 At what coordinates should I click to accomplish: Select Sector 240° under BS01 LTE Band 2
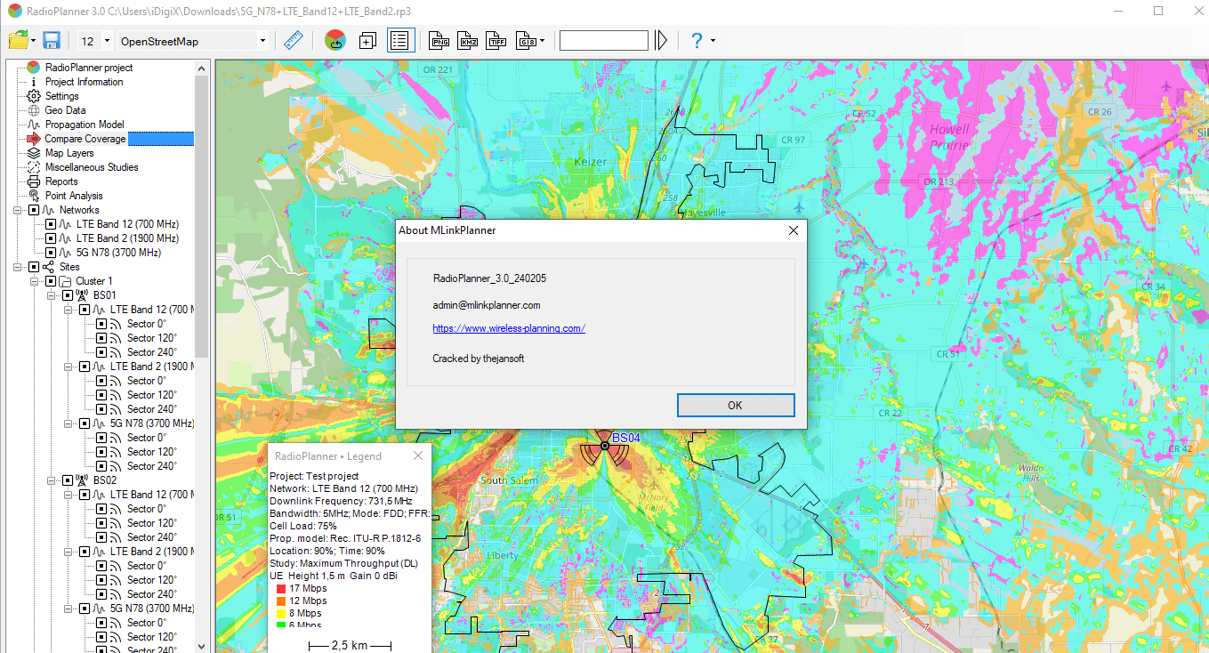pos(152,409)
